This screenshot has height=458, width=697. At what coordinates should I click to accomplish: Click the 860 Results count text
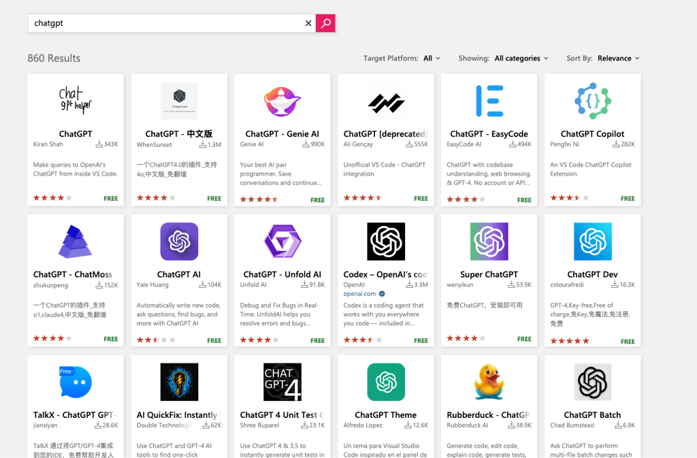click(54, 59)
